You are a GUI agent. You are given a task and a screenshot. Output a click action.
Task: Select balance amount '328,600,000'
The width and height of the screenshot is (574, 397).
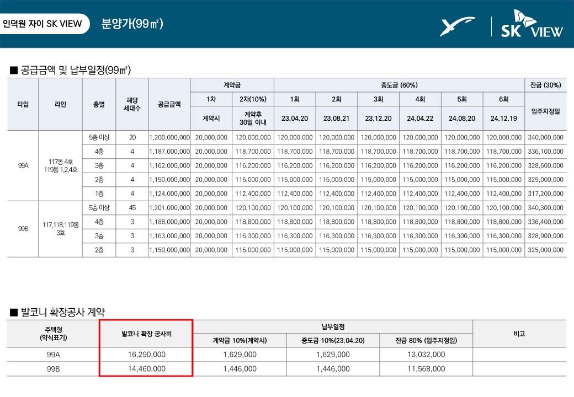pos(545,165)
